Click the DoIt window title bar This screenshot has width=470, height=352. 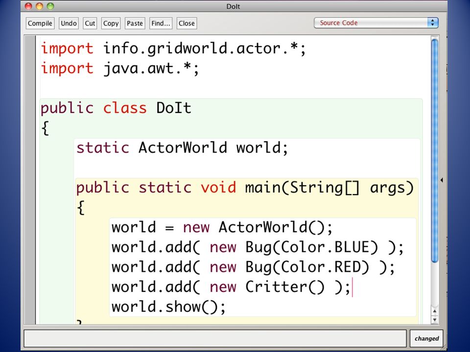click(233, 6)
